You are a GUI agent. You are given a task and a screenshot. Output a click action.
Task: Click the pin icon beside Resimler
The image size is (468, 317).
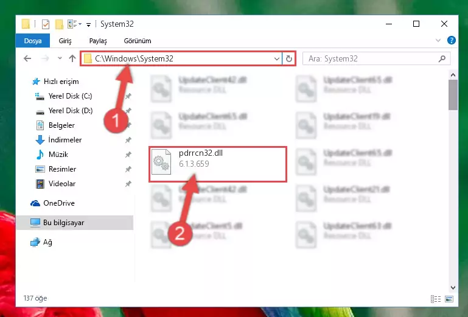tap(128, 169)
